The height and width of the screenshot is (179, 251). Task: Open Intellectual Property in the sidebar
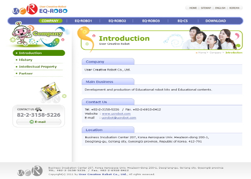coord(38,67)
